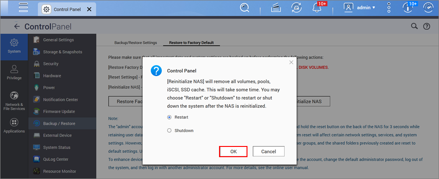Open the info icon with 10+ badge
The image size is (439, 179).
coord(407,7)
